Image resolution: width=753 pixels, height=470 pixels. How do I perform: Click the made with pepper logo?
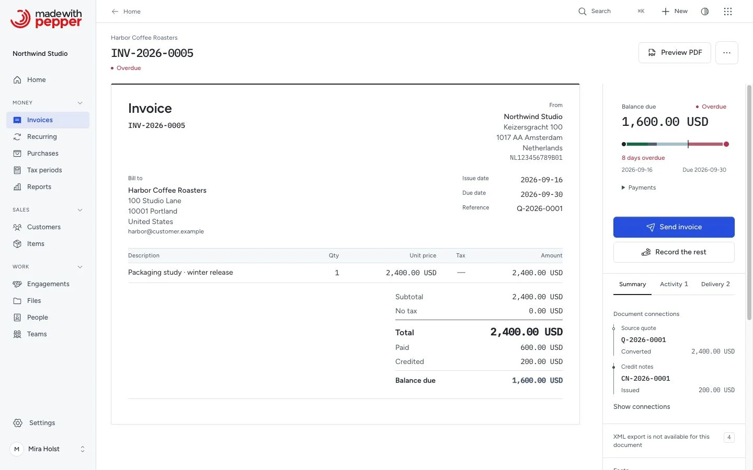click(x=46, y=19)
